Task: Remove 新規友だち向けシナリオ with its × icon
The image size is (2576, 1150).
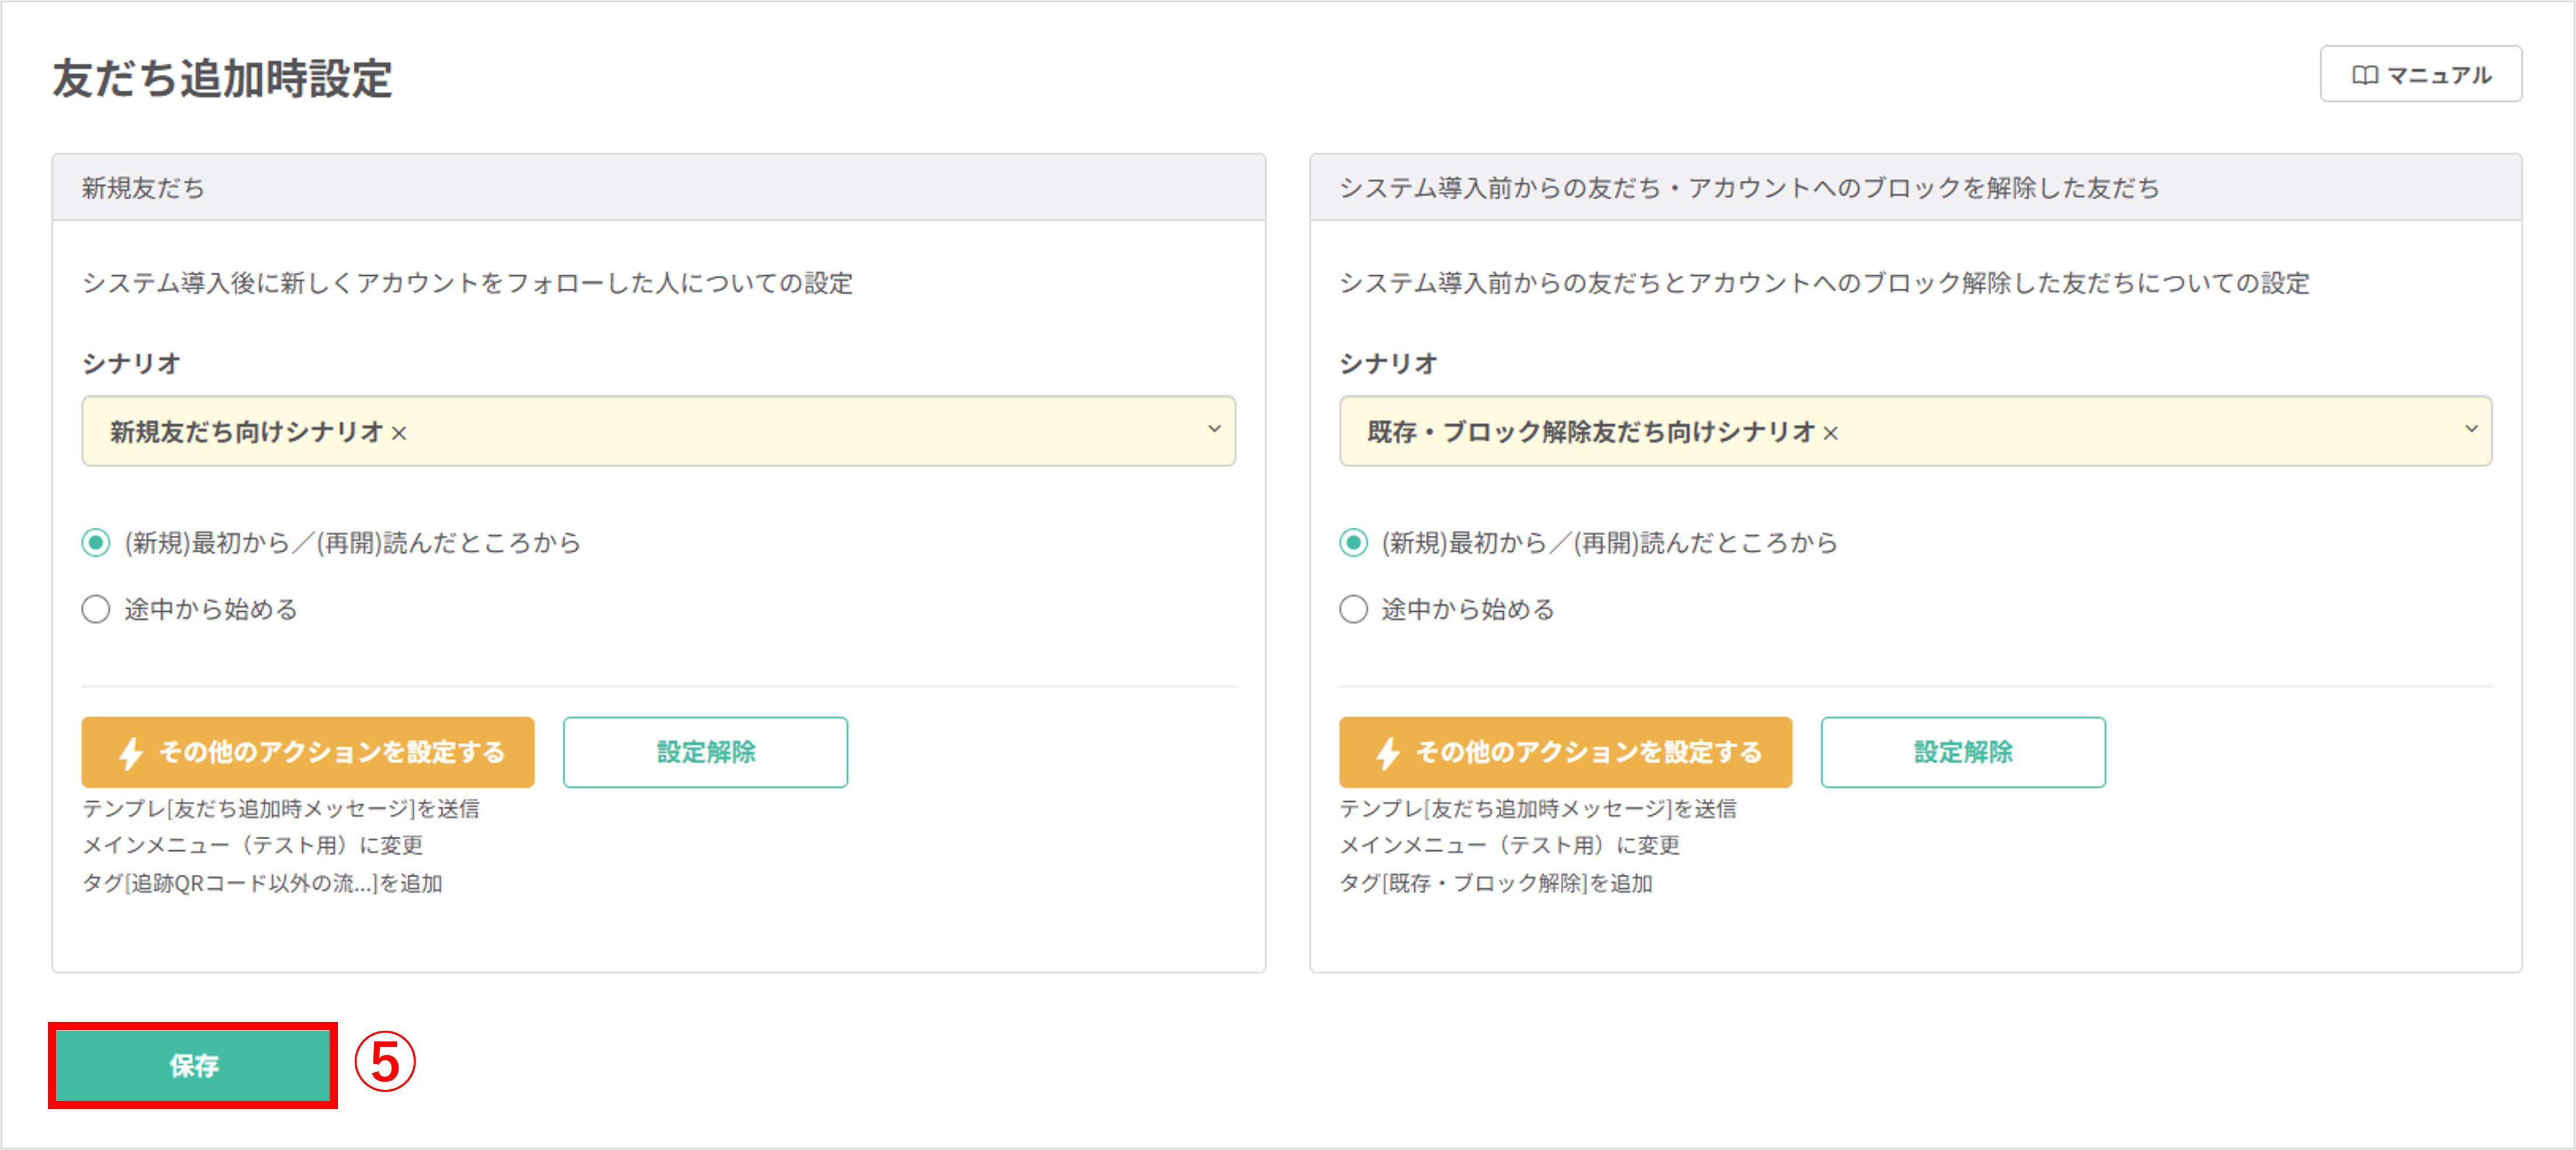Action: point(399,433)
